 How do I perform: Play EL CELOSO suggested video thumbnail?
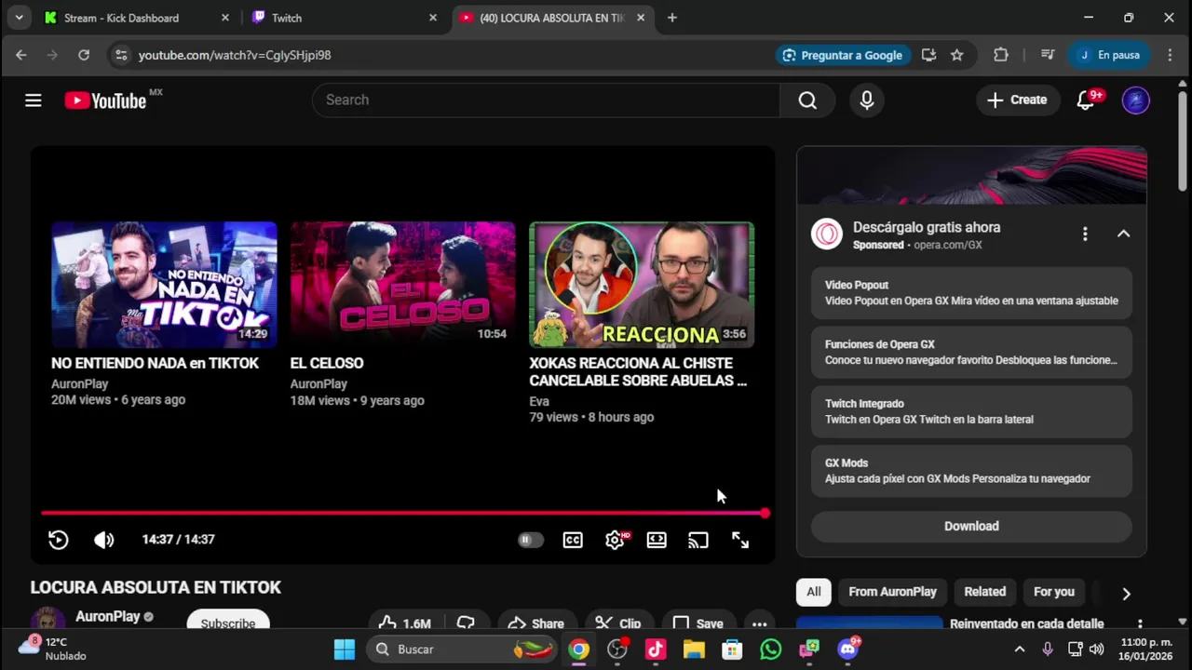[402, 285]
